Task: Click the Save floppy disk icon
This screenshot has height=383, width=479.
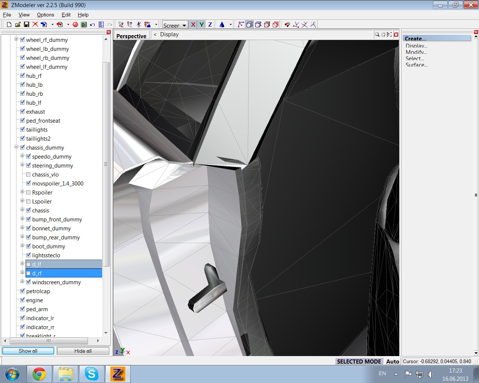Action: pyautogui.click(x=26, y=25)
